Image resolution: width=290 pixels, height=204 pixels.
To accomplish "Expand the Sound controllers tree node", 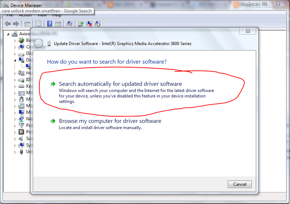I will tap(15, 139).
